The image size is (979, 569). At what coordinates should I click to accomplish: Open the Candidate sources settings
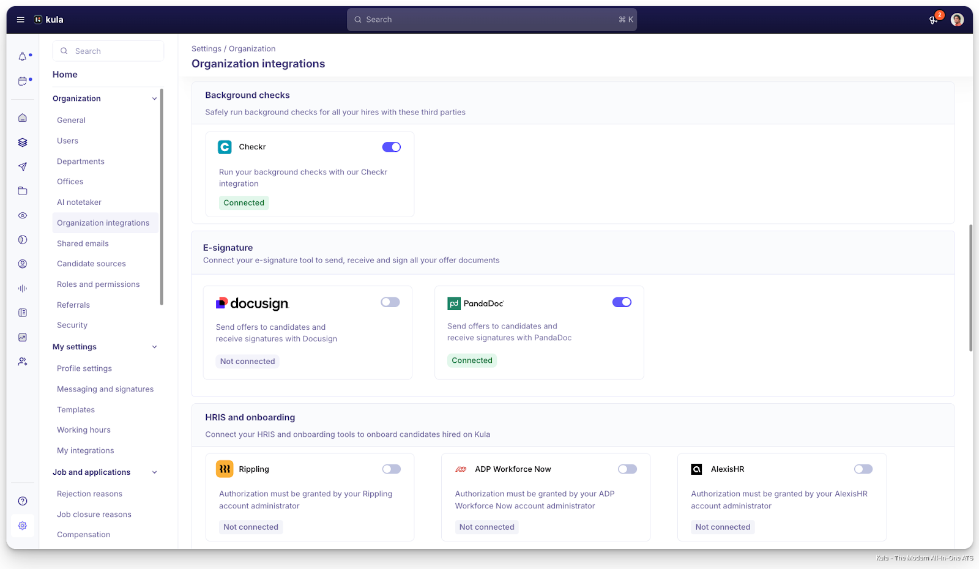(92, 264)
